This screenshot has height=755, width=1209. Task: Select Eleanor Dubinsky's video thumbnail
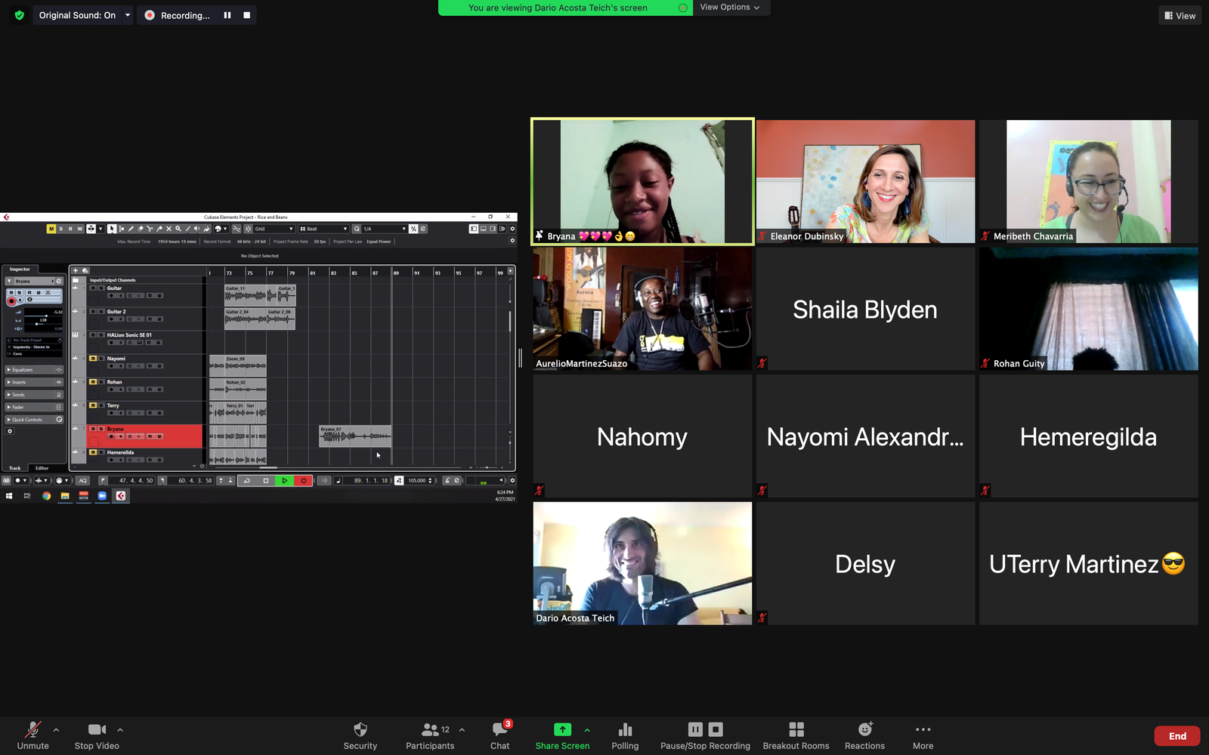tap(865, 181)
